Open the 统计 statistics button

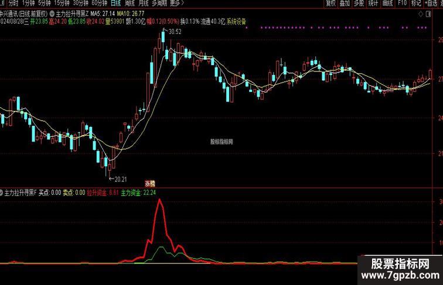point(373,4)
